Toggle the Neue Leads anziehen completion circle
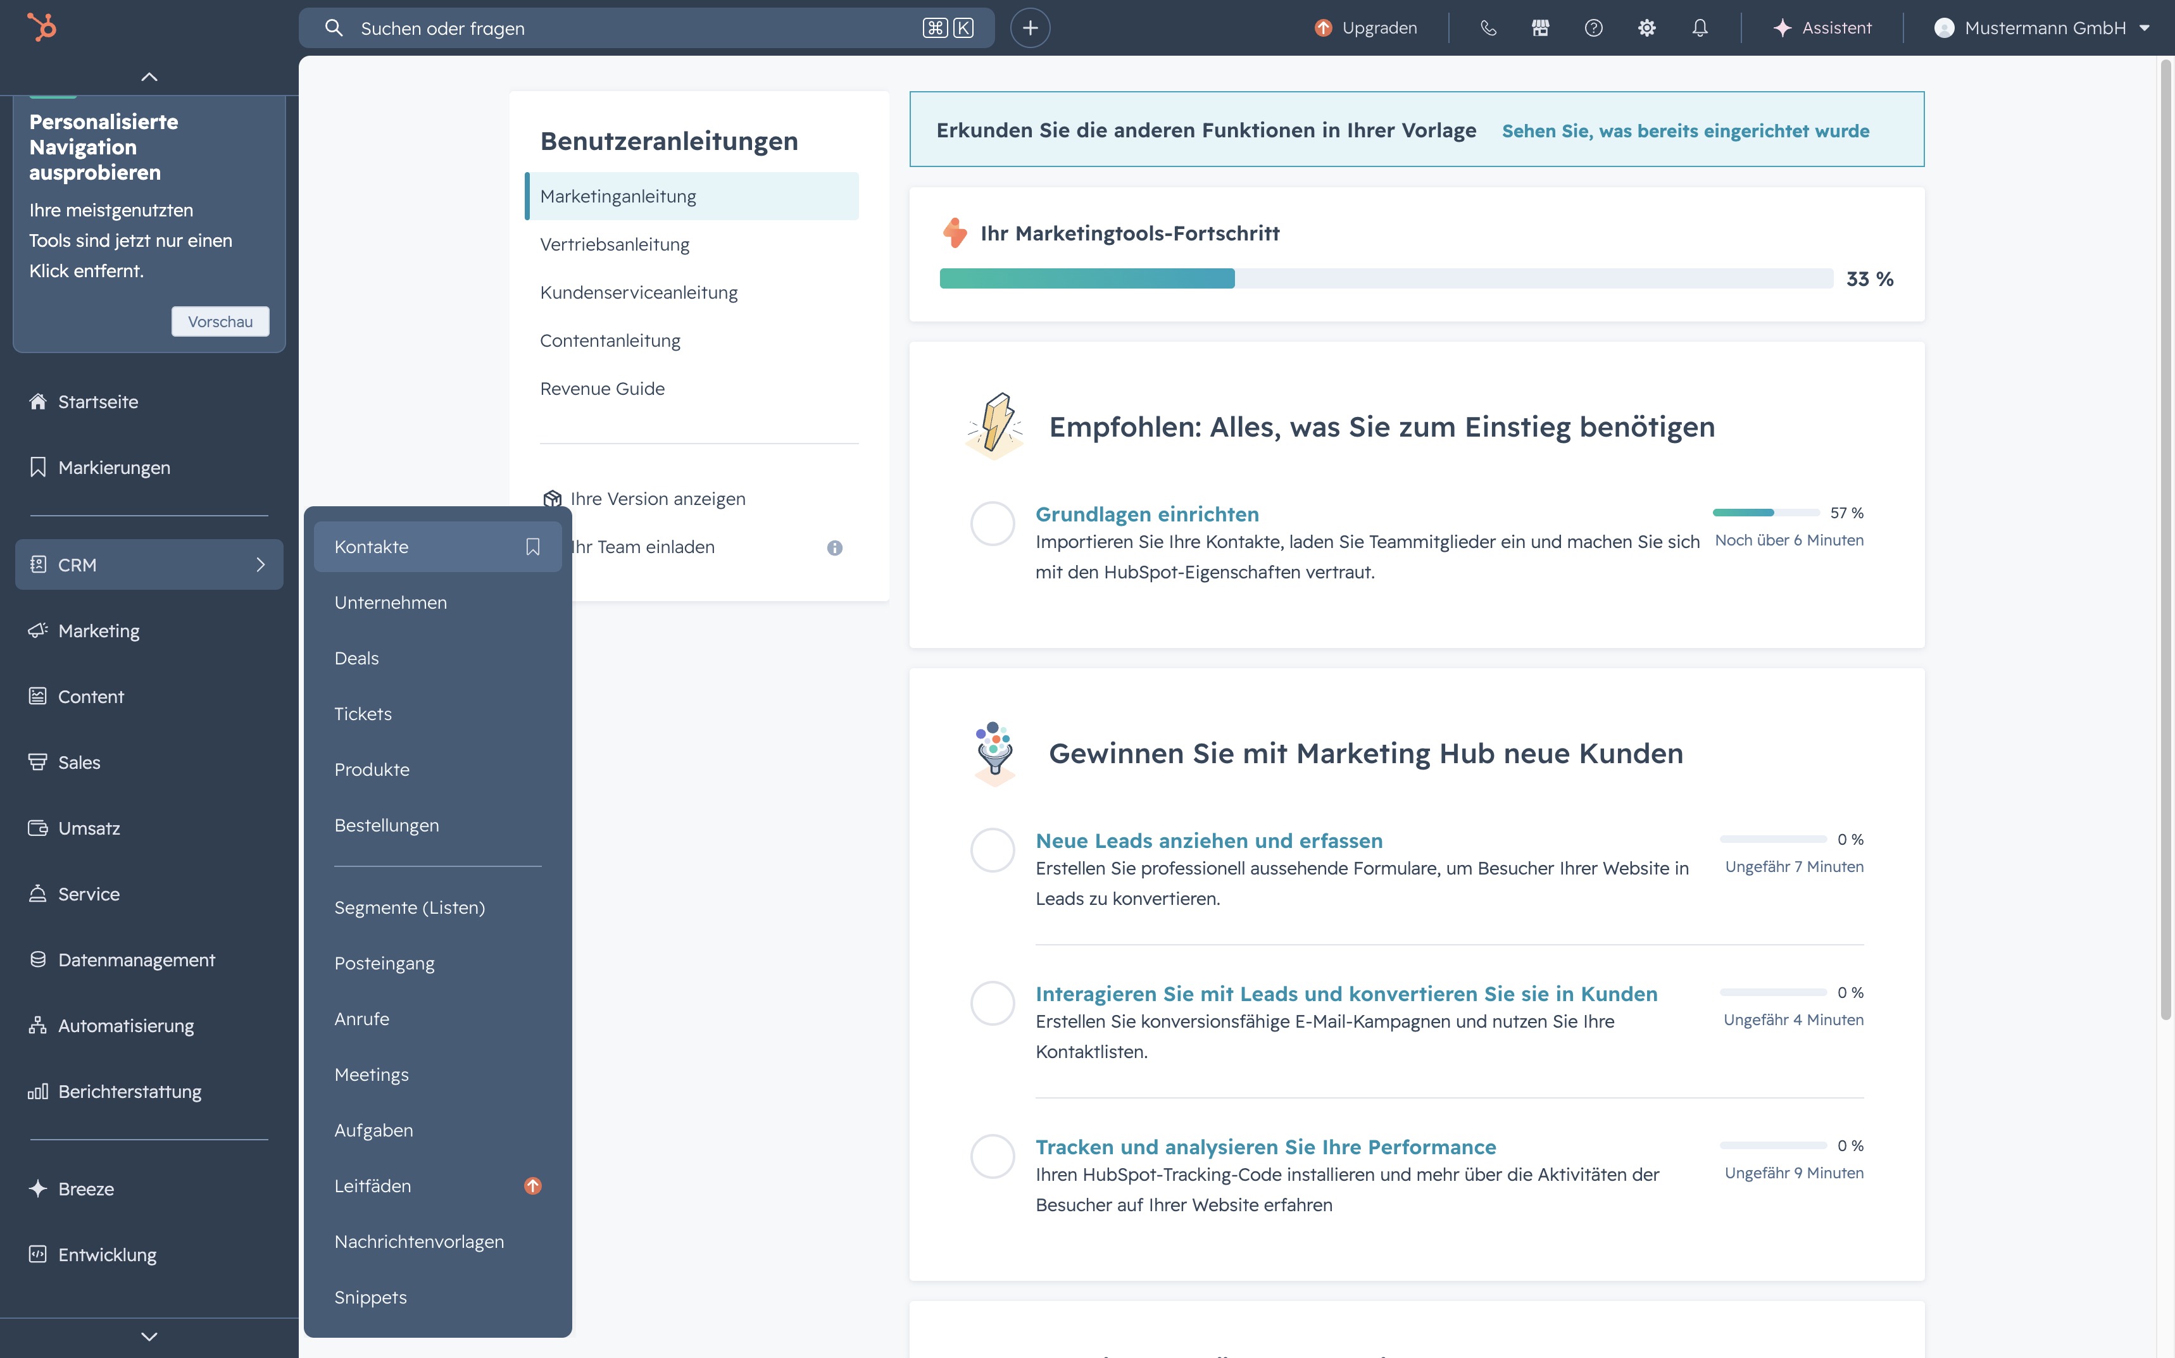 [x=993, y=850]
